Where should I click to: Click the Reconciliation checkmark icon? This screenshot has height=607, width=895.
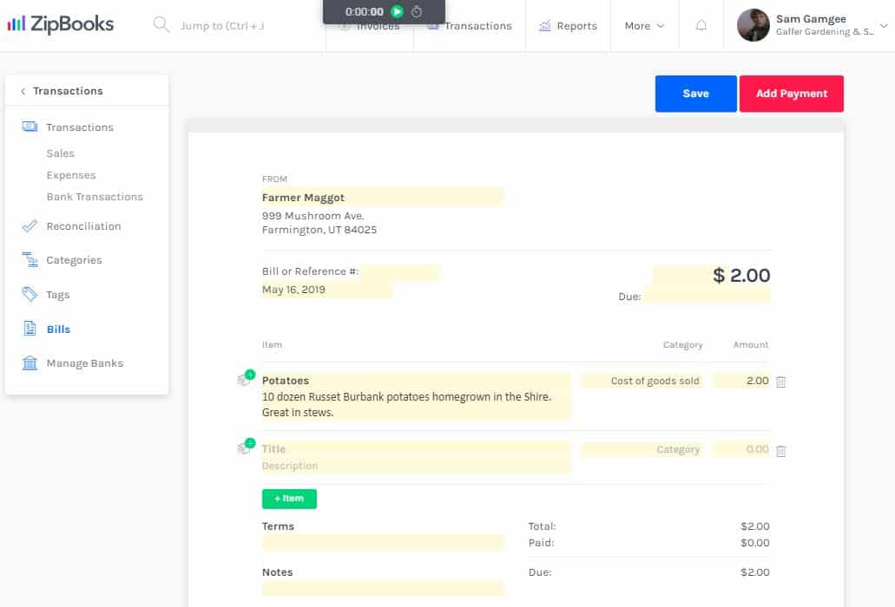pyautogui.click(x=30, y=226)
